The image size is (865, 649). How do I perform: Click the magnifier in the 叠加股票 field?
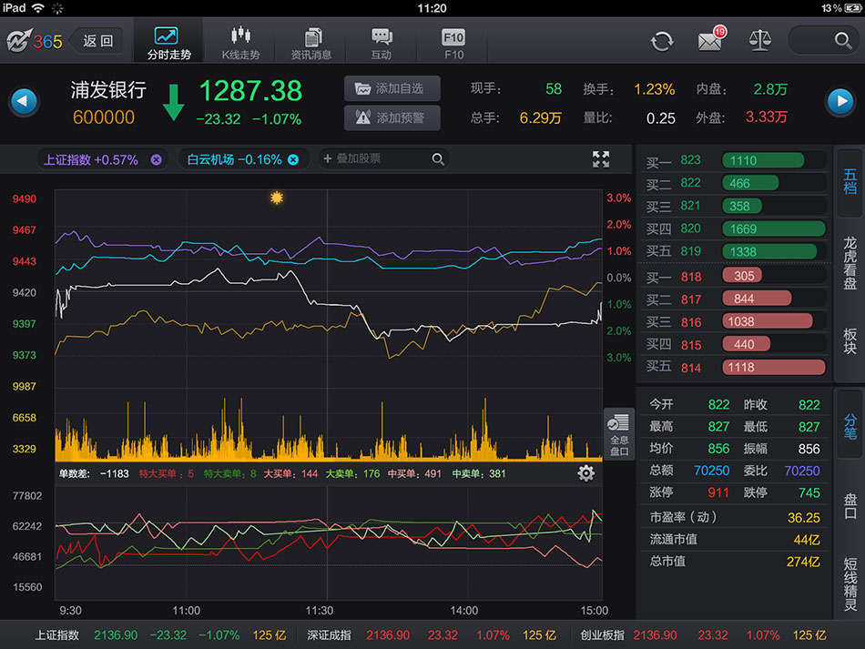438,158
